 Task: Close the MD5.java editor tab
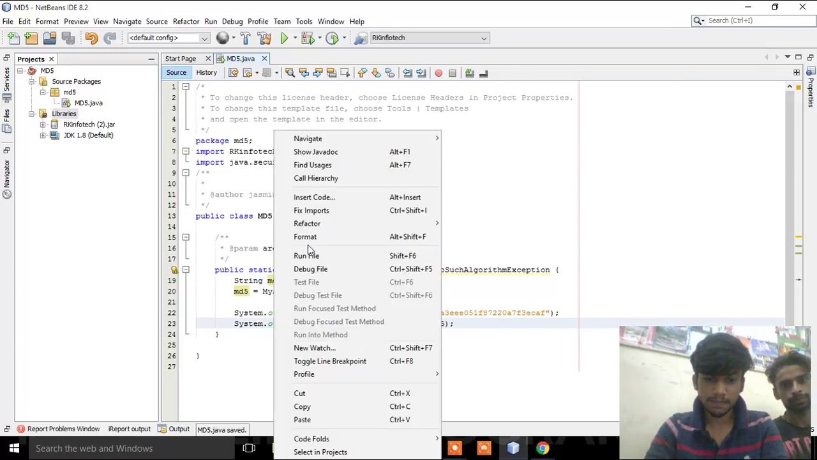tap(264, 59)
